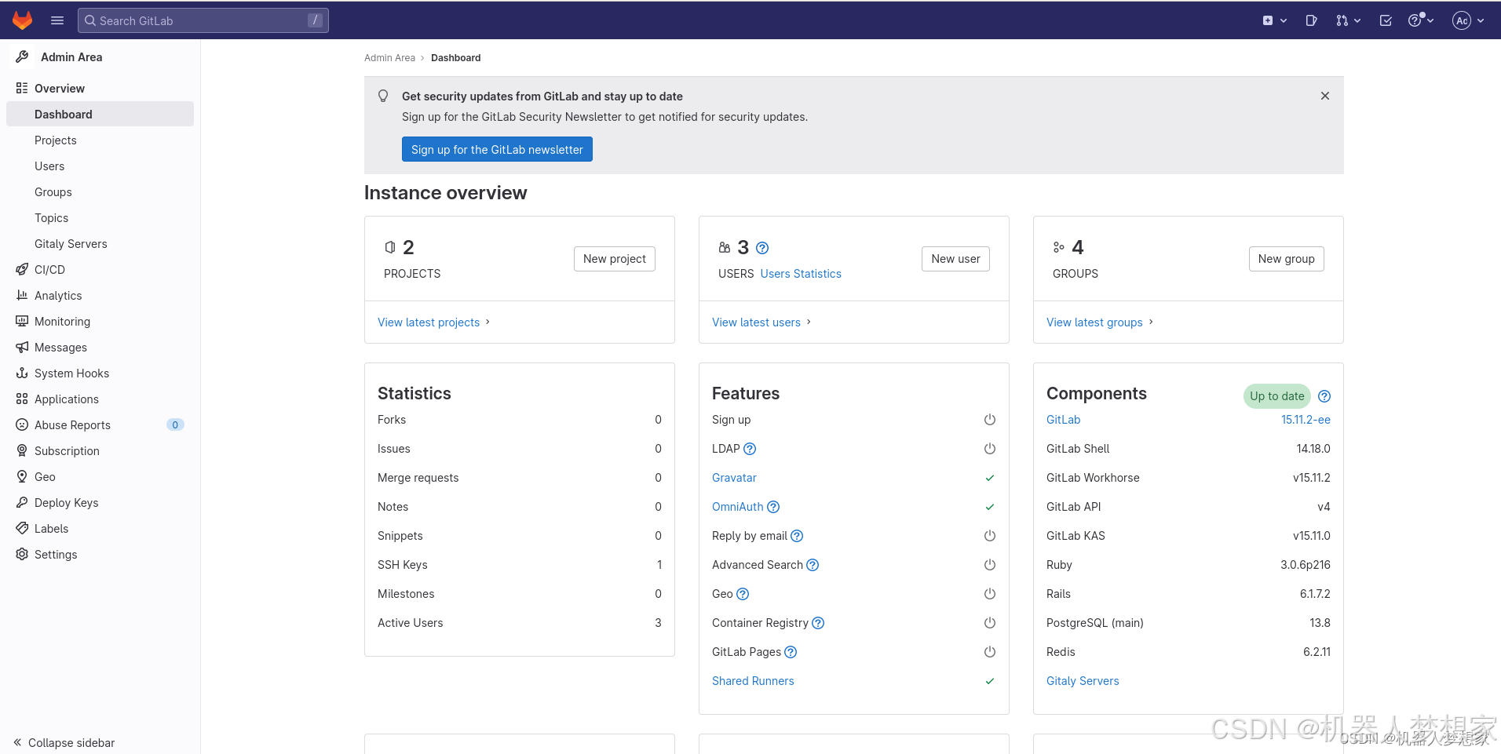Open the create new plus dropdown
The height and width of the screenshot is (754, 1501).
click(1275, 20)
